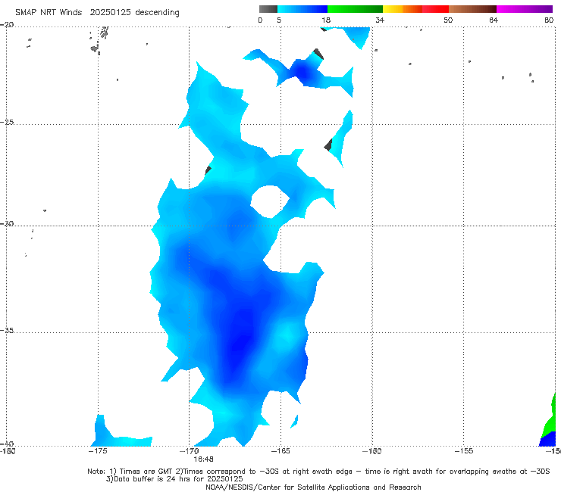Click the '64' color bar scale label
Screen dimensions: 561x492
tap(494, 20)
